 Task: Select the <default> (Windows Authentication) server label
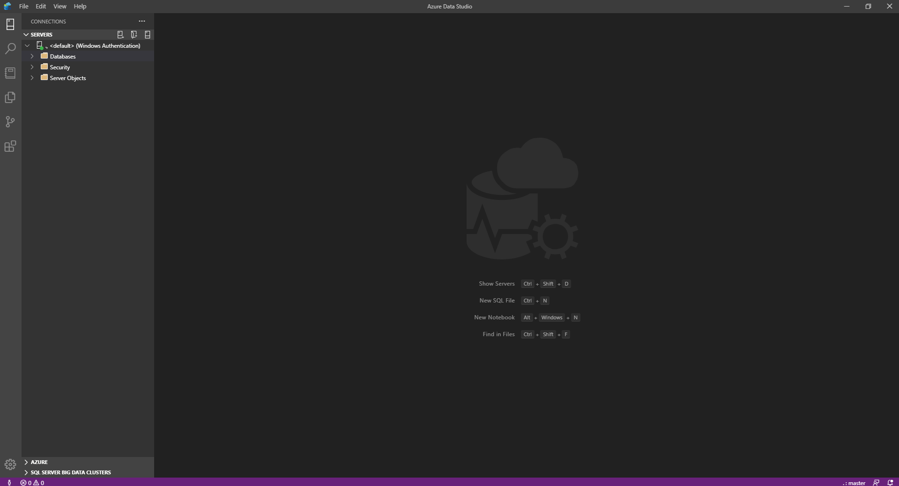[x=95, y=46]
